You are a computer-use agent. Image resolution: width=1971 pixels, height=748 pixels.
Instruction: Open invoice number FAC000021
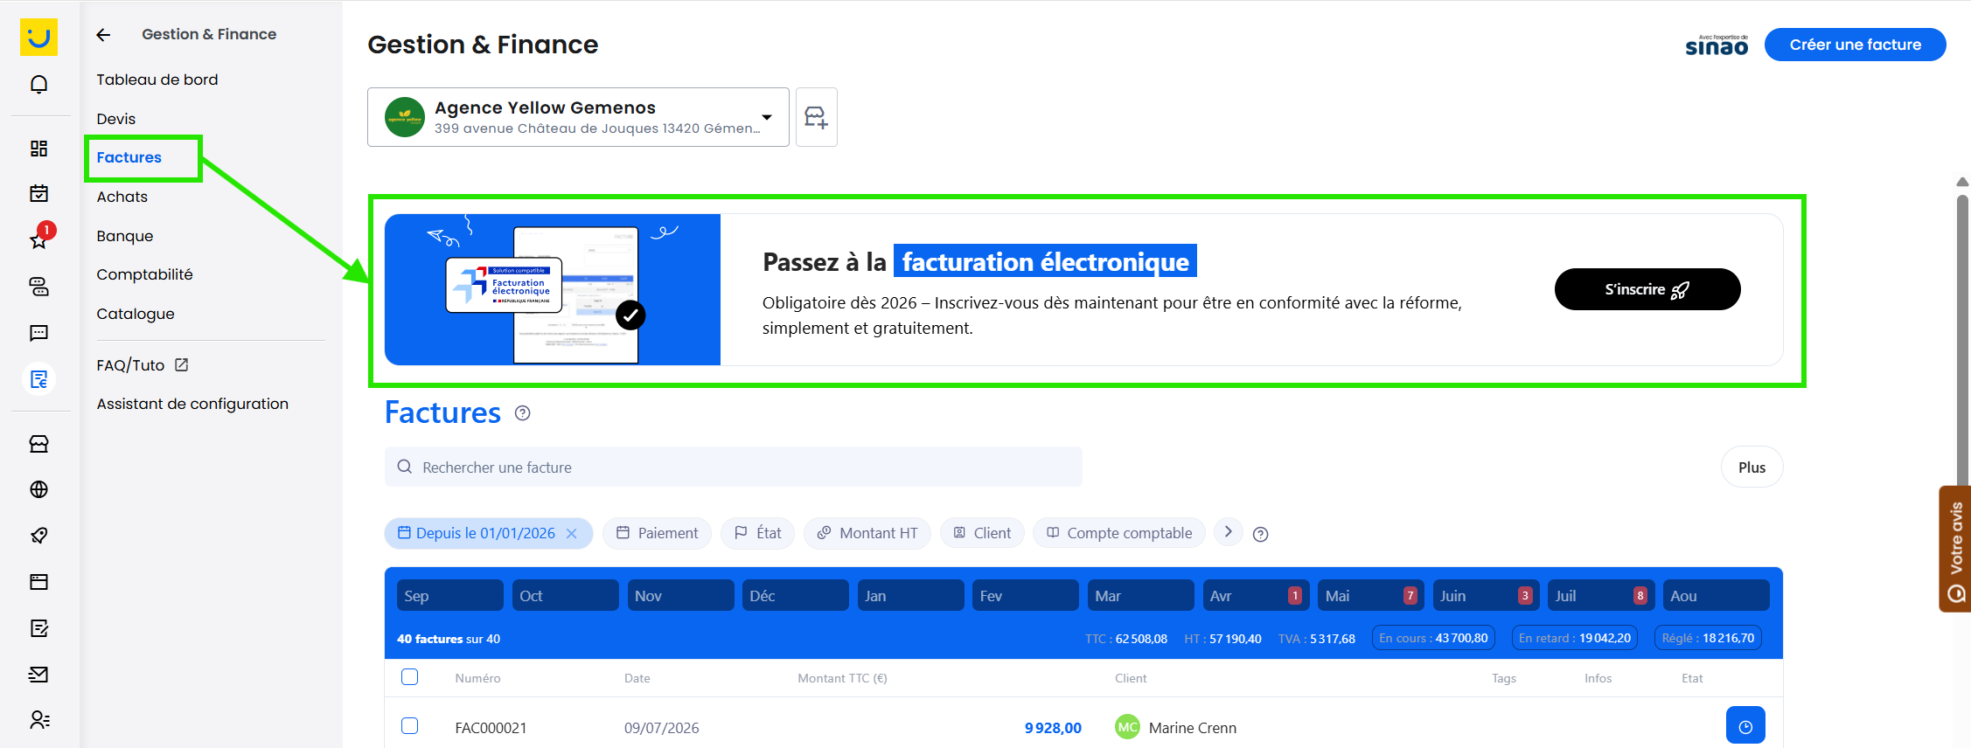[491, 728]
